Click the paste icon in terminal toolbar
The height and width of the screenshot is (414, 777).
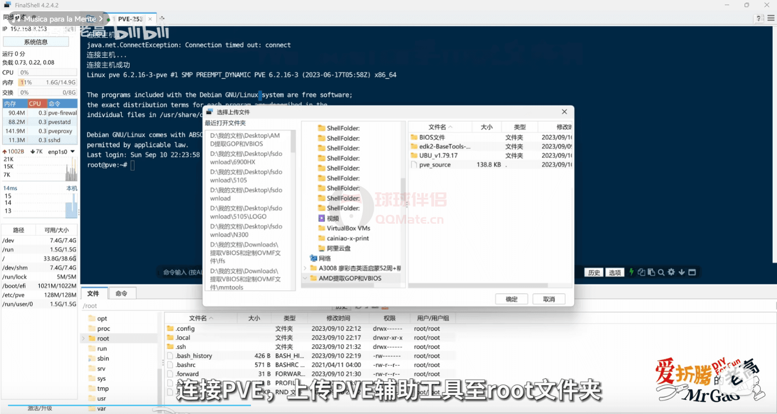click(651, 272)
